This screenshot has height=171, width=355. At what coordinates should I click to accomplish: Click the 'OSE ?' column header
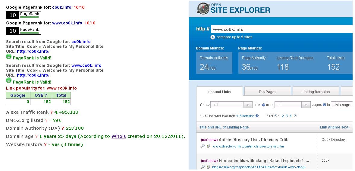[x=41, y=95]
